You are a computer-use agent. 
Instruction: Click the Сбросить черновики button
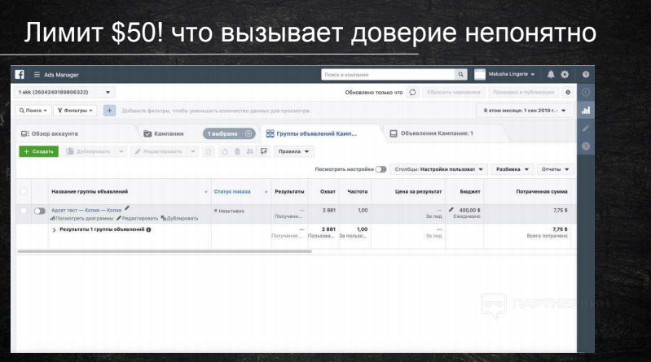[453, 93]
